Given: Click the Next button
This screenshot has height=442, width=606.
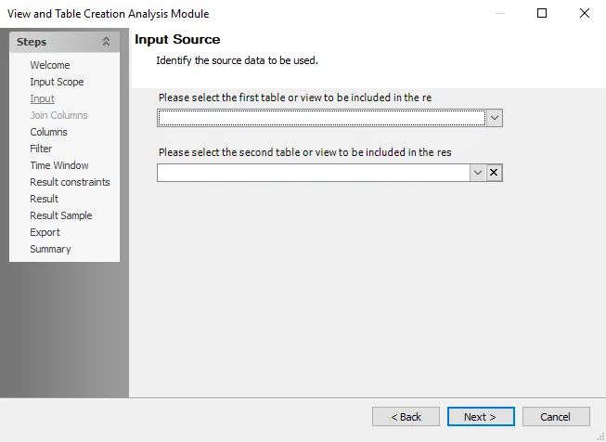Looking at the screenshot, I should click(x=481, y=417).
